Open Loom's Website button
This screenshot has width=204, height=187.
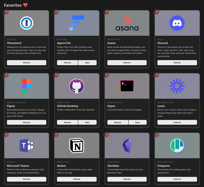(x=177, y=122)
